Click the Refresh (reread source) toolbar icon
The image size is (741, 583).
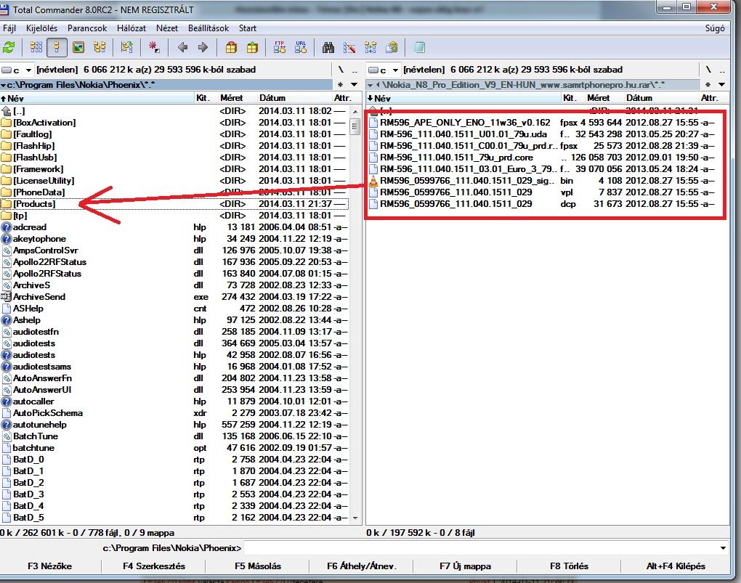point(9,47)
